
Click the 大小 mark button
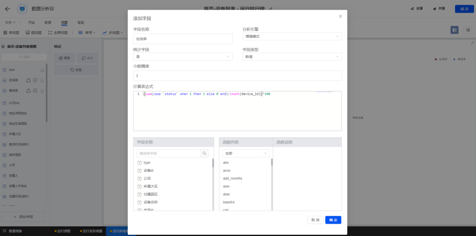tap(87, 58)
